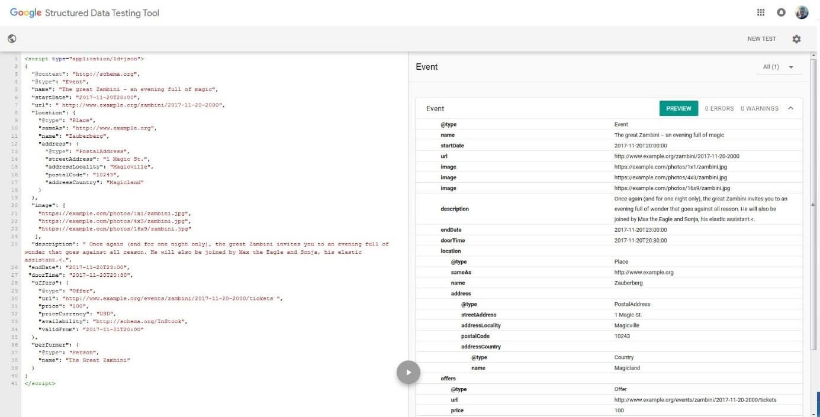Open the All (1) filter dropdown
Viewport: 820px width, 417px height.
(779, 67)
